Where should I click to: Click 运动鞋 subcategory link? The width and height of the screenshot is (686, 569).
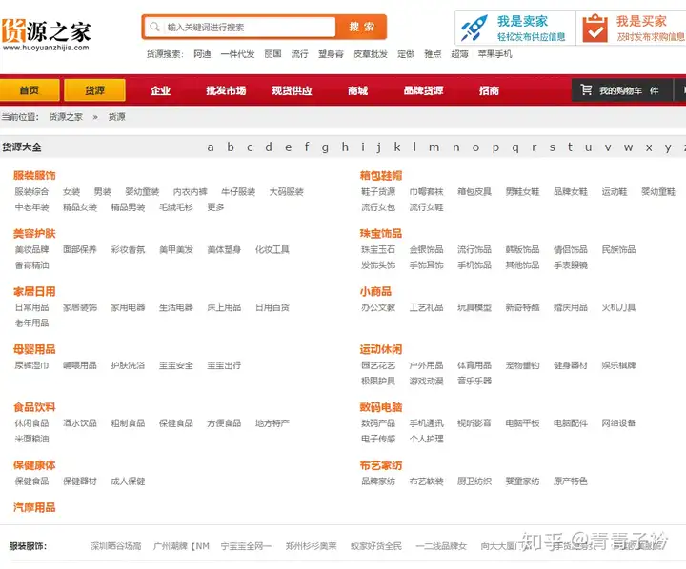615,192
